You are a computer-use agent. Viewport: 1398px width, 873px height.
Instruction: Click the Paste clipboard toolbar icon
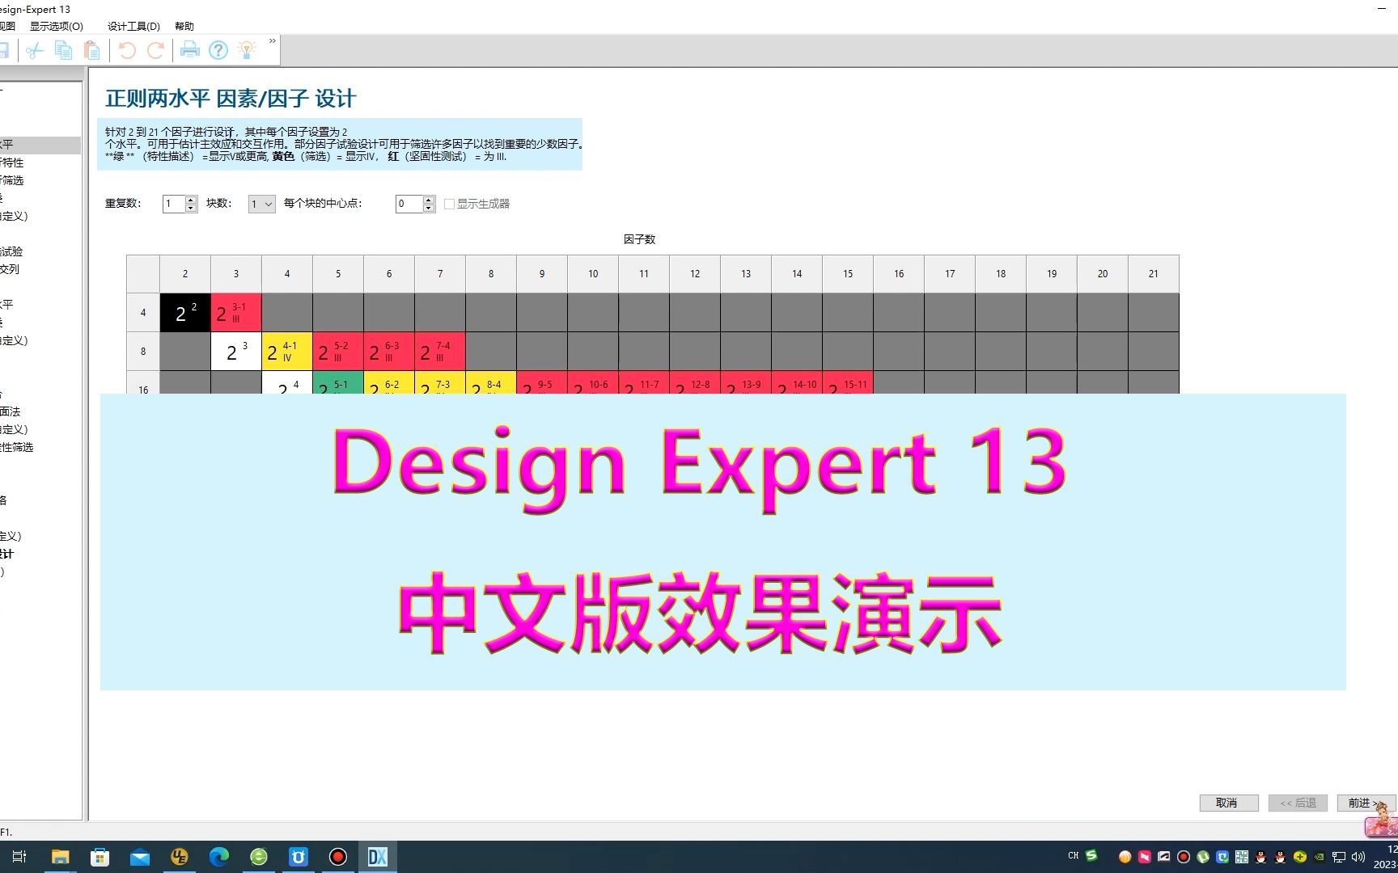(x=92, y=50)
